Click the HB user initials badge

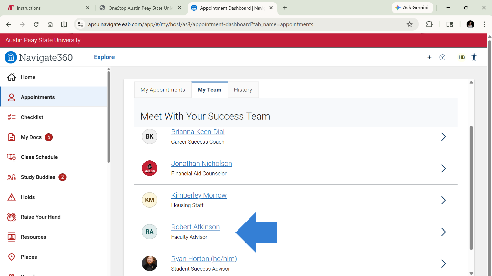pos(462,57)
